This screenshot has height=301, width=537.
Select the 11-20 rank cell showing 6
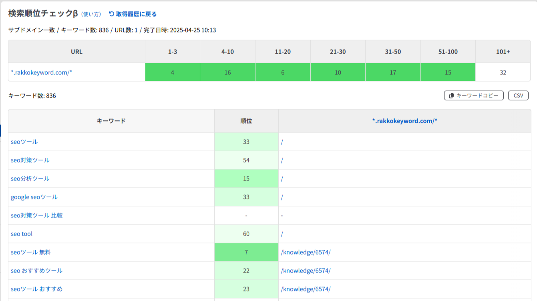coord(283,72)
